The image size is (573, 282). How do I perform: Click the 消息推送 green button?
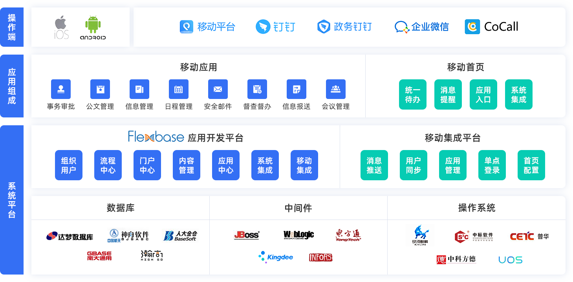point(374,165)
